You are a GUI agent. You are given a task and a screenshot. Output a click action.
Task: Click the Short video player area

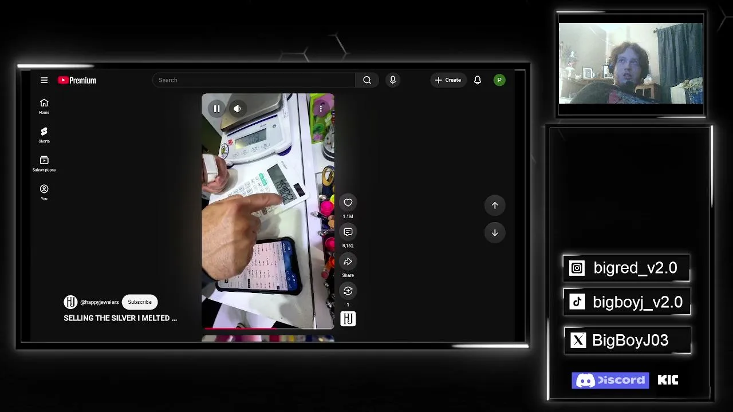click(x=268, y=212)
